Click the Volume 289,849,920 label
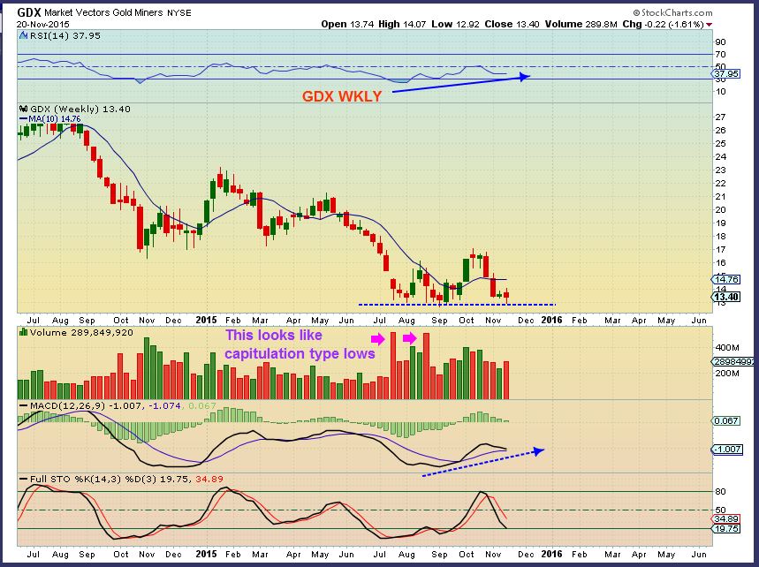This screenshot has height=567, width=759. coord(80,332)
